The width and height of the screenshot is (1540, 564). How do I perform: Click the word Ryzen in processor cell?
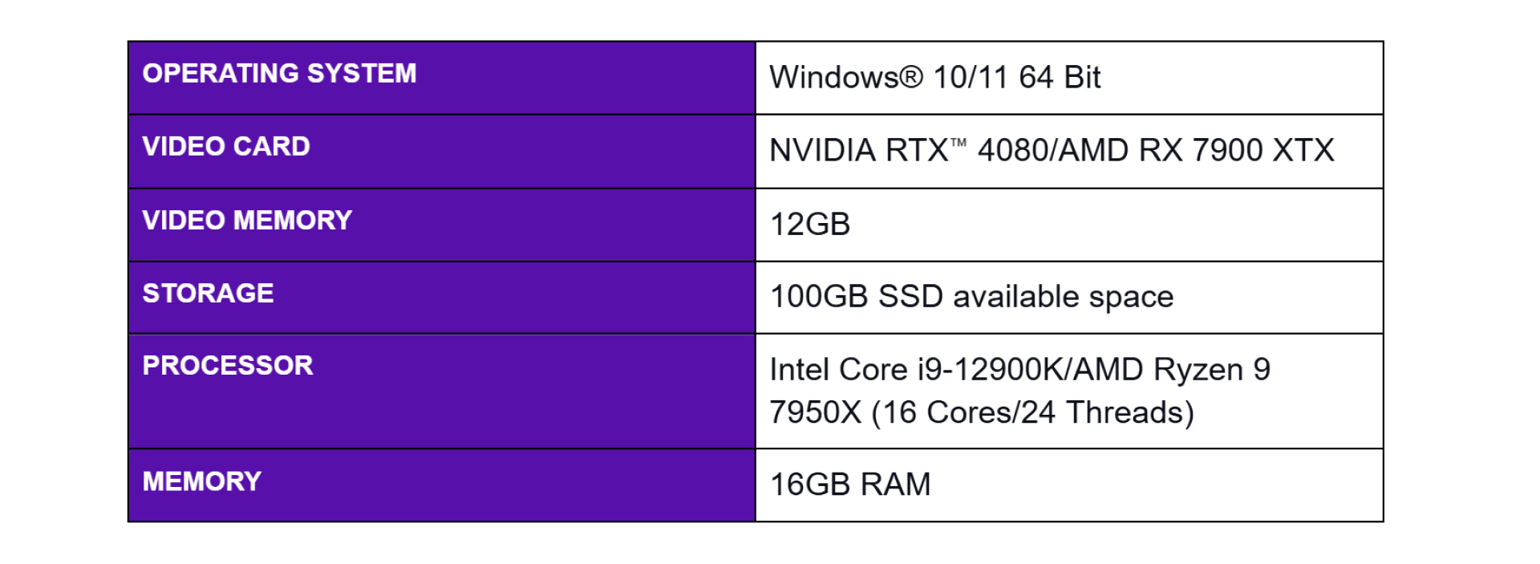click(1198, 370)
